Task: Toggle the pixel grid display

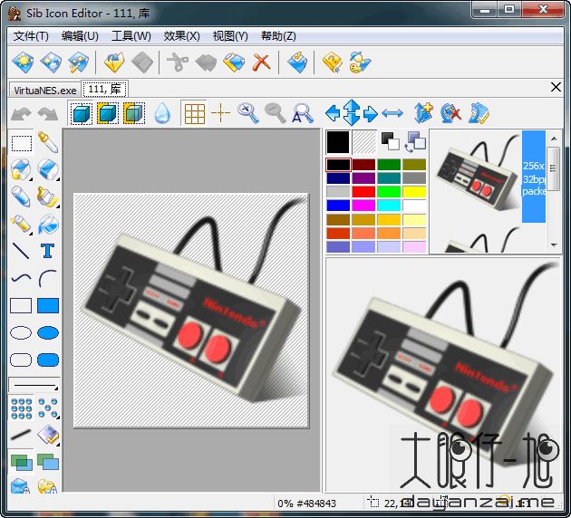Action: pyautogui.click(x=194, y=113)
